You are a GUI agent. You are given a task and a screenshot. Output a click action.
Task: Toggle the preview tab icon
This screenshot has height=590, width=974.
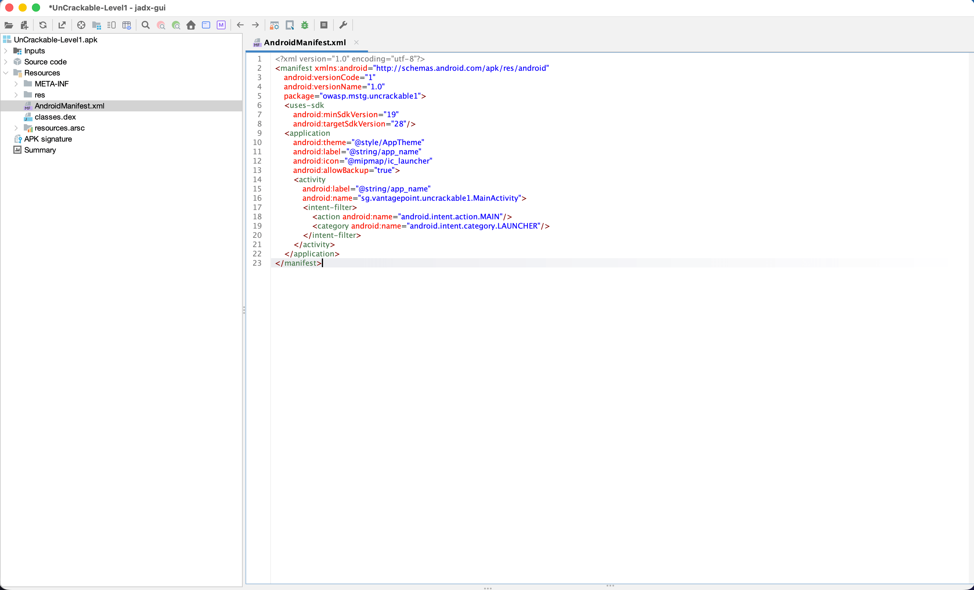click(111, 25)
